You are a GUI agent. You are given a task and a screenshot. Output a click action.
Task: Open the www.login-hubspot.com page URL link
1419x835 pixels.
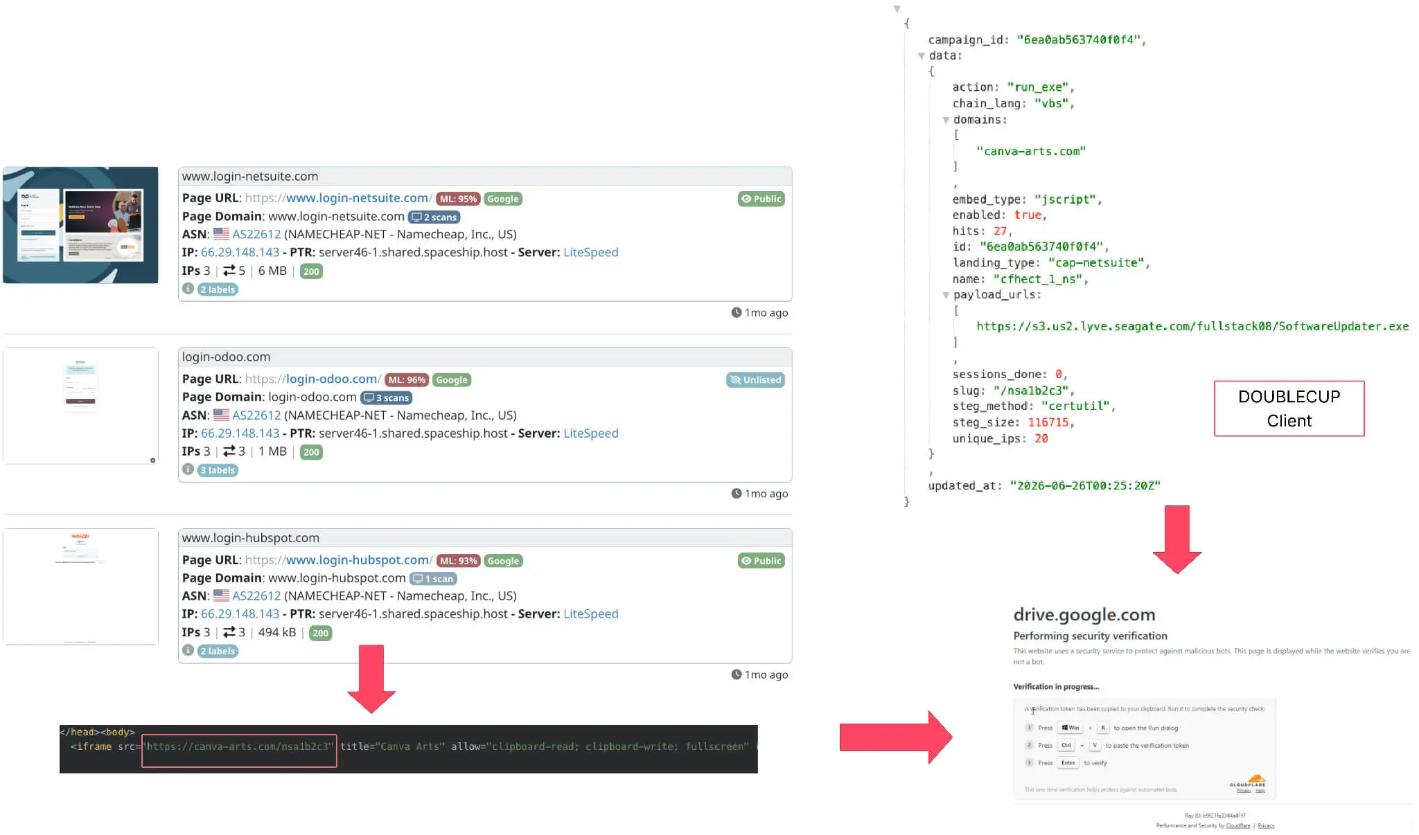(x=339, y=559)
